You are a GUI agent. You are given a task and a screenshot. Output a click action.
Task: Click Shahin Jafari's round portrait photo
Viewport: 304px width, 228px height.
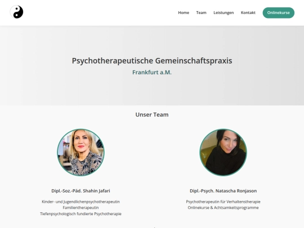pyautogui.click(x=81, y=153)
